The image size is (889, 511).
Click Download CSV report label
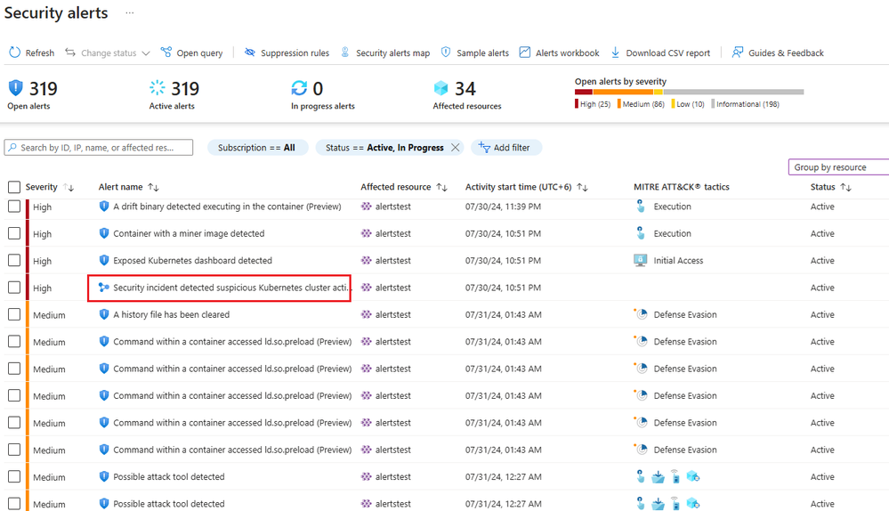click(x=668, y=53)
